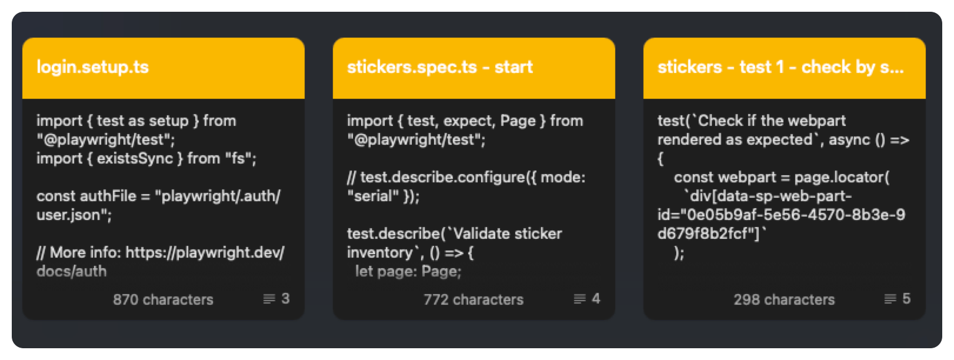This screenshot has height=360, width=954.
Task: Click the import existsSync from fs line
Action: pyautogui.click(x=146, y=159)
